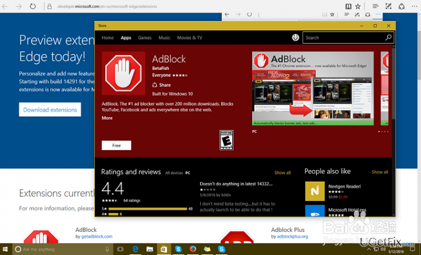Click AdBlock extension heading on web page

[86, 230]
